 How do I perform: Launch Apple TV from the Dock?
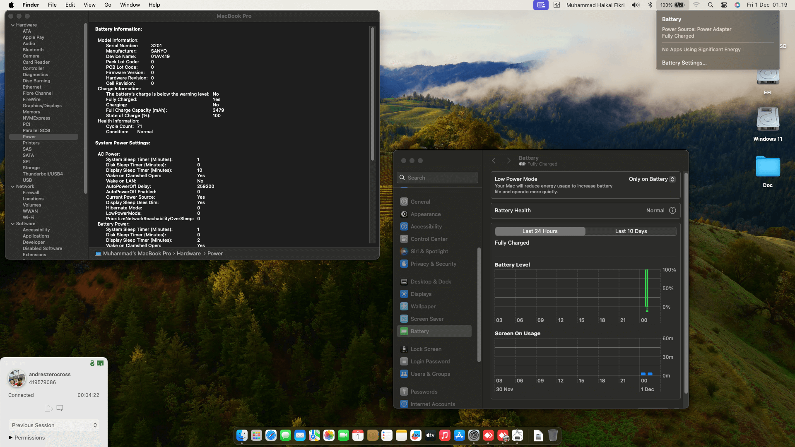point(430,435)
